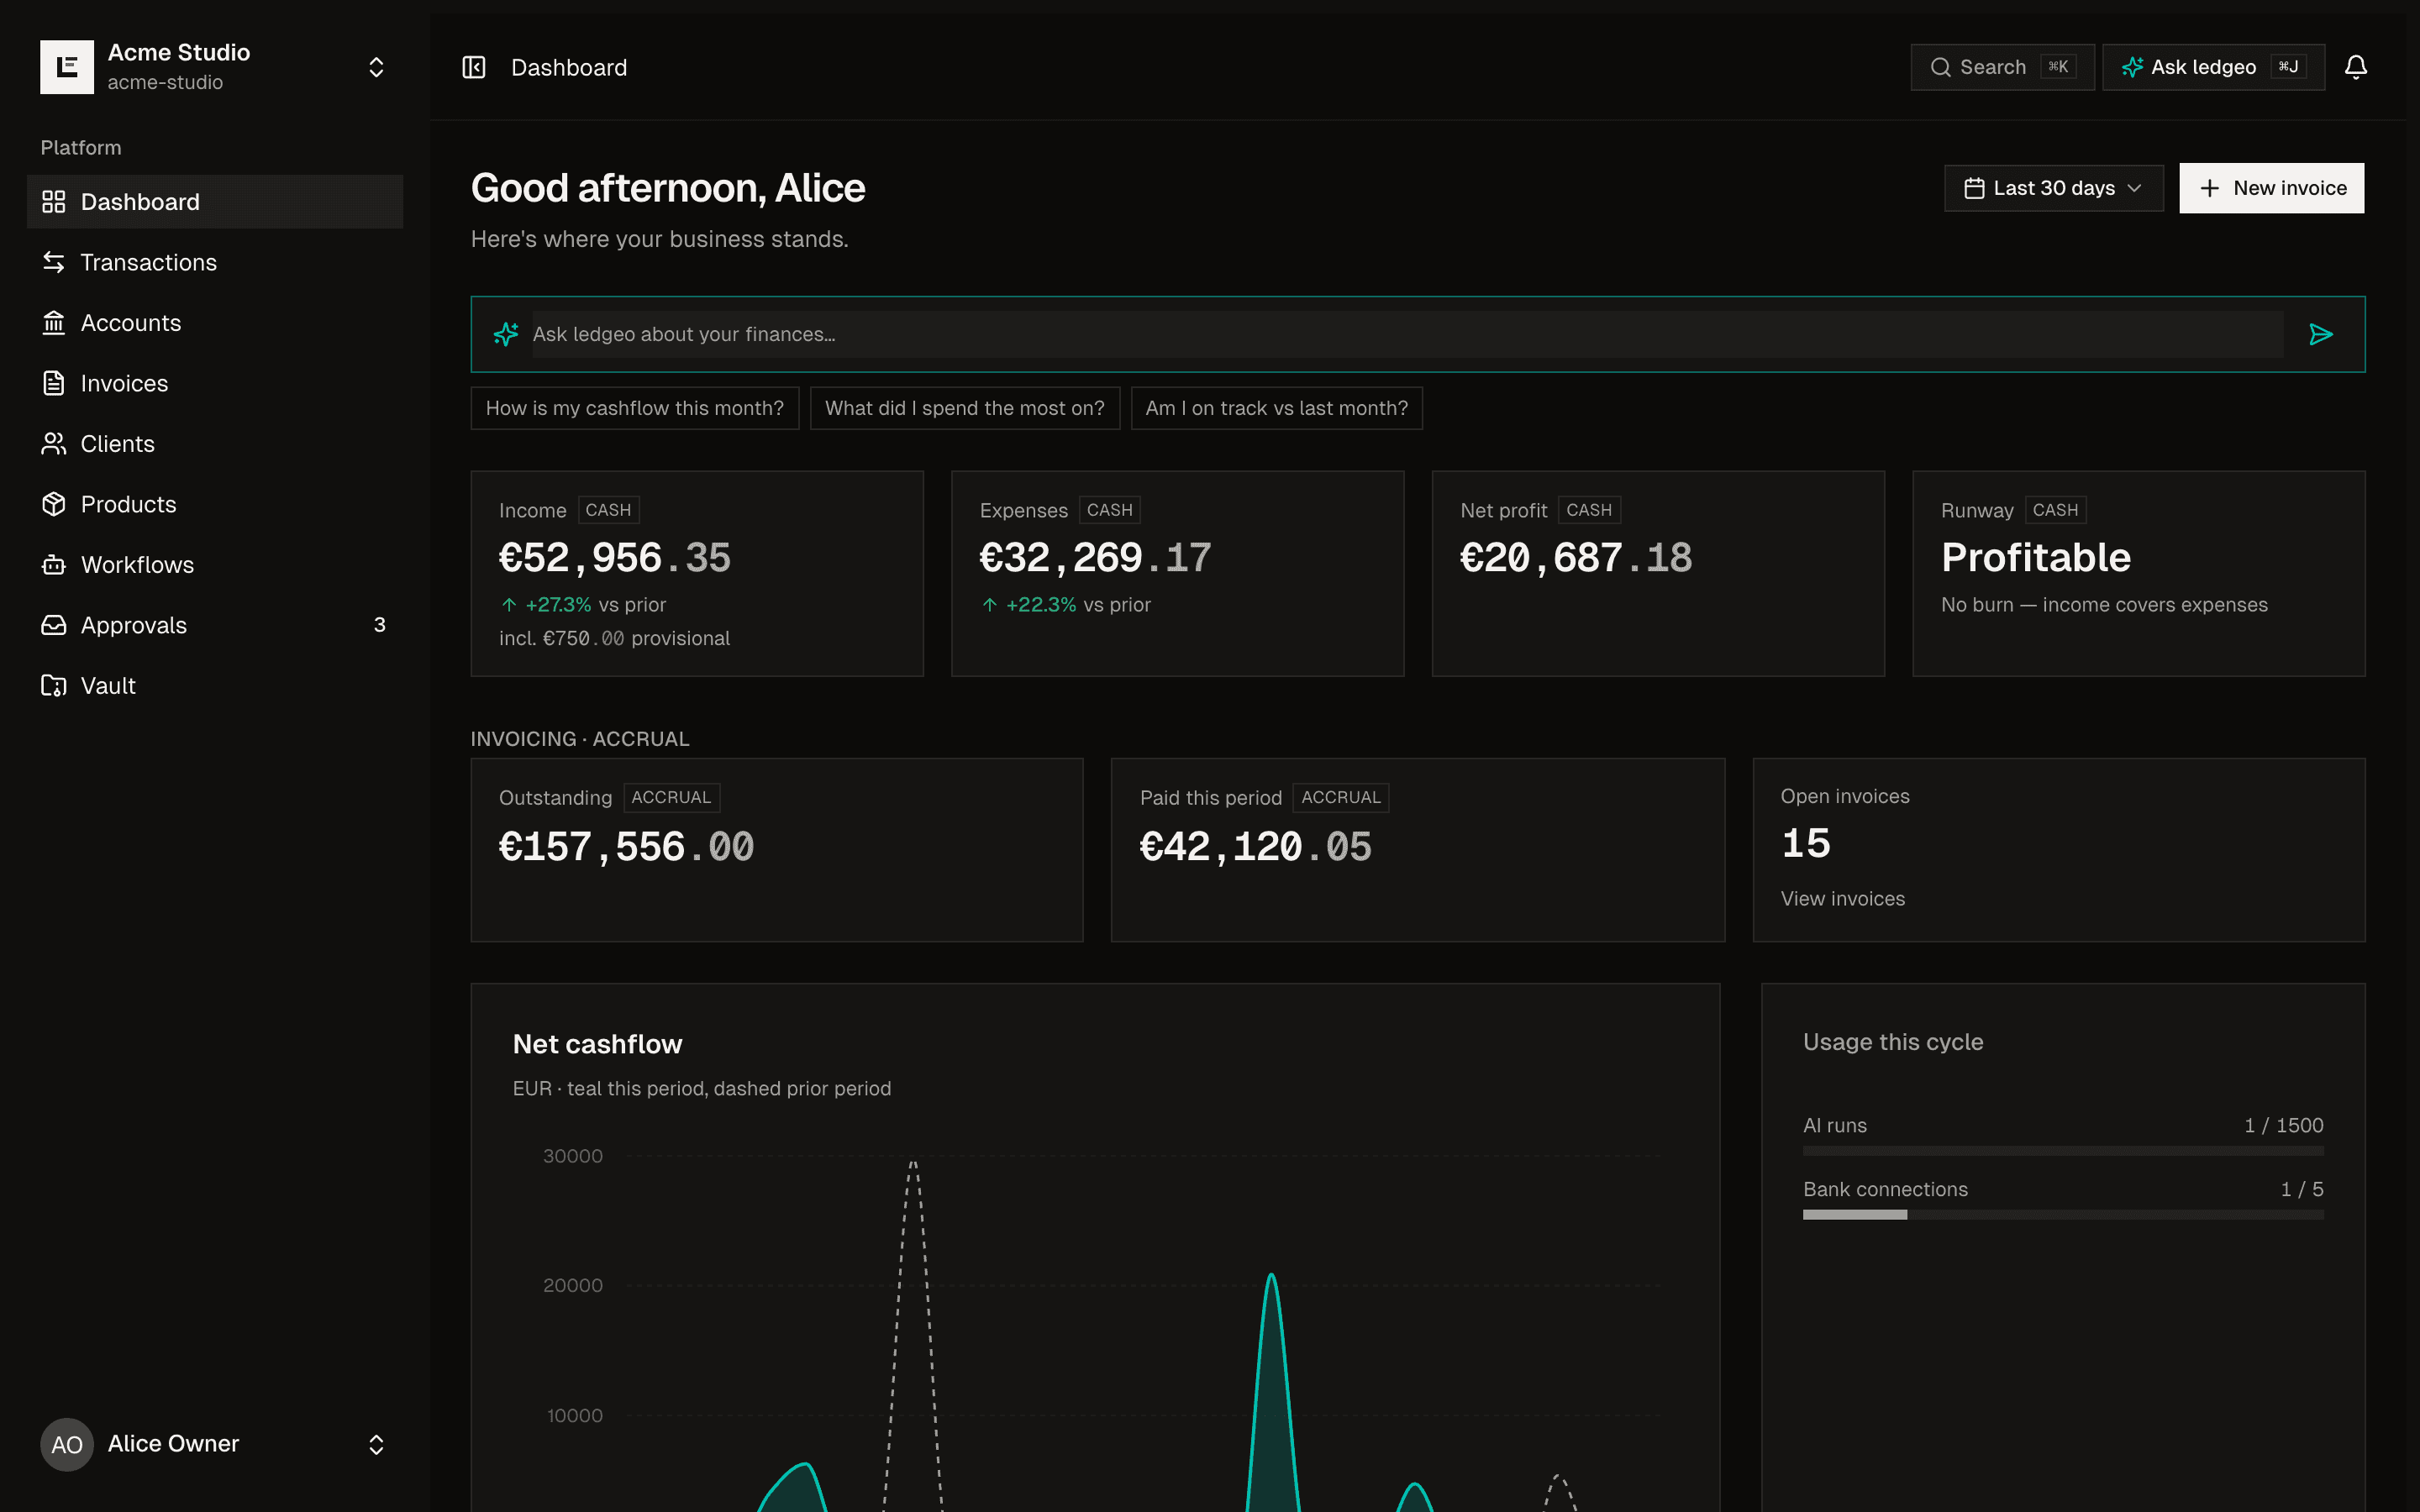Choose 'What did I spend the most on?'
Viewport: 2420px width, 1512px height.
[965, 408]
